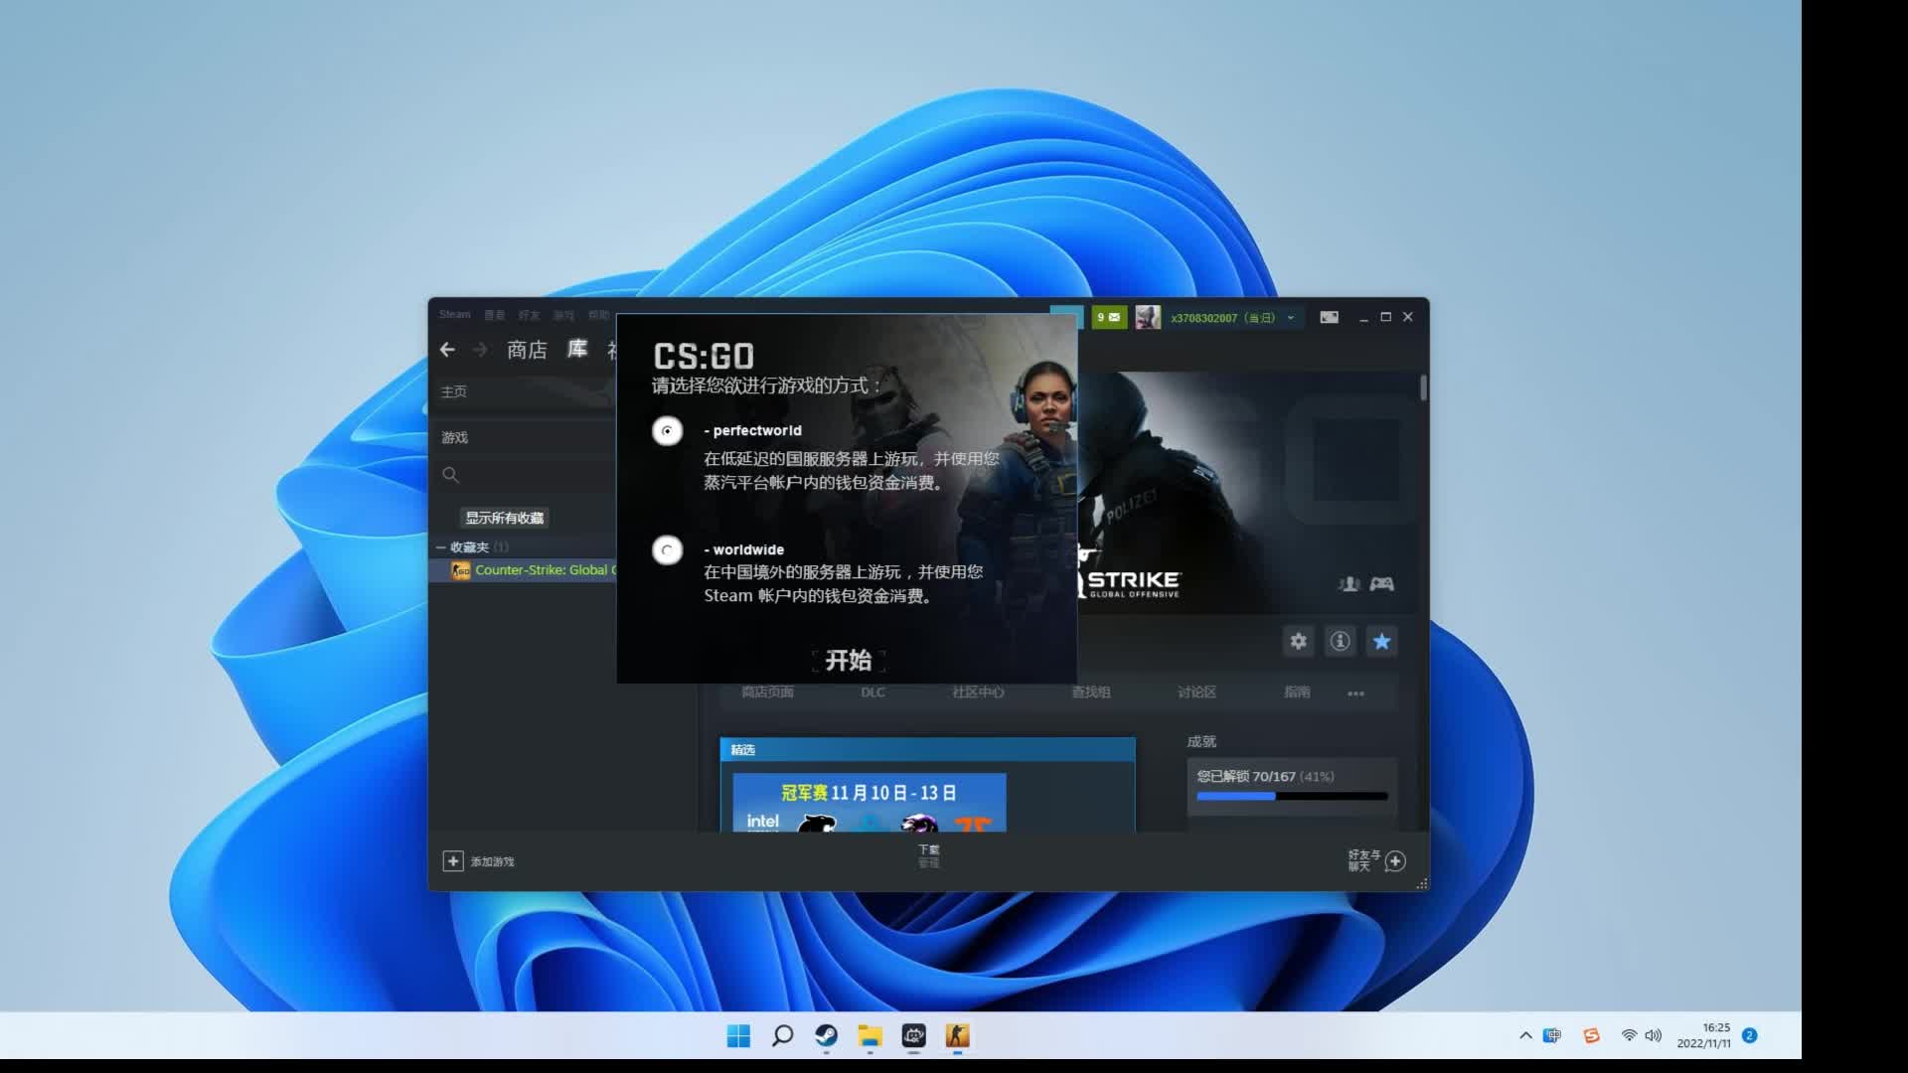Click the library search magnifier icon
Image resolution: width=1908 pixels, height=1073 pixels.
(x=451, y=475)
